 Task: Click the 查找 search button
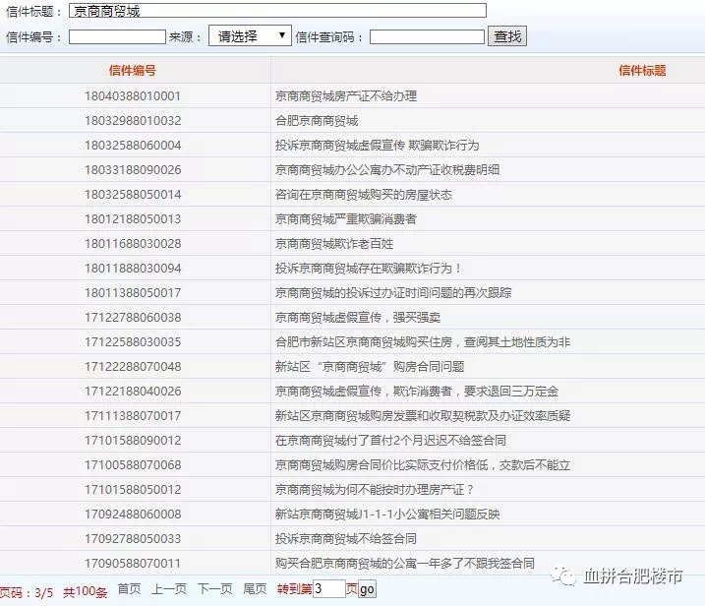click(x=507, y=36)
